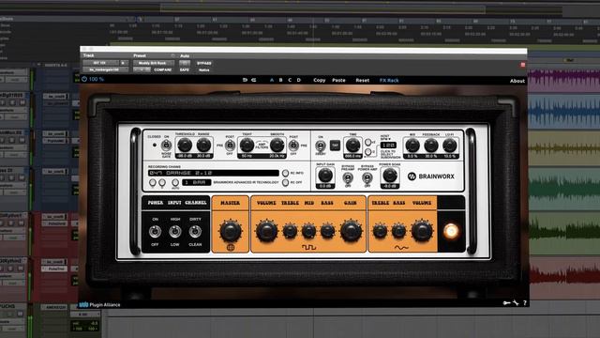Click the dirty channel Gain knob
Image resolution: width=600 pixels, height=338 pixels.
point(351,231)
